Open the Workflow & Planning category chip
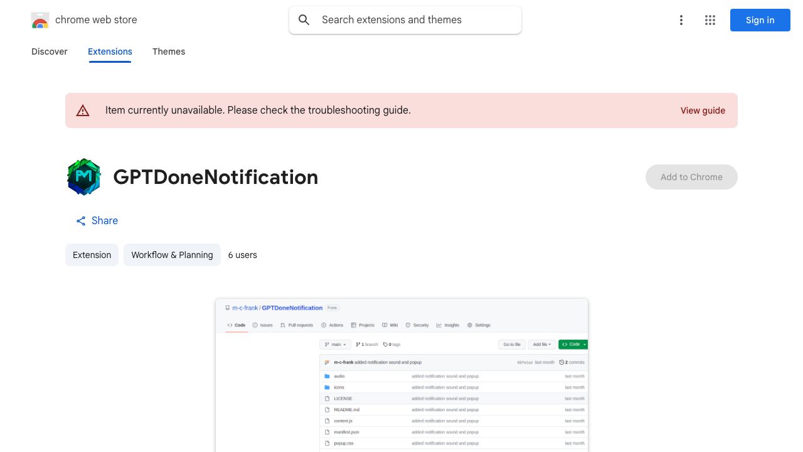803x452 pixels. coord(172,255)
